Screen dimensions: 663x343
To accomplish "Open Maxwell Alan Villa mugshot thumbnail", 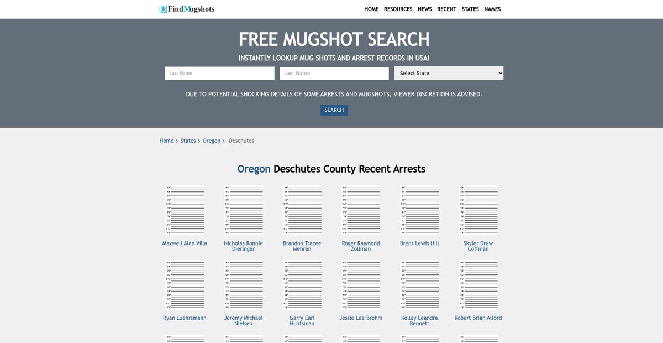I will (x=185, y=210).
